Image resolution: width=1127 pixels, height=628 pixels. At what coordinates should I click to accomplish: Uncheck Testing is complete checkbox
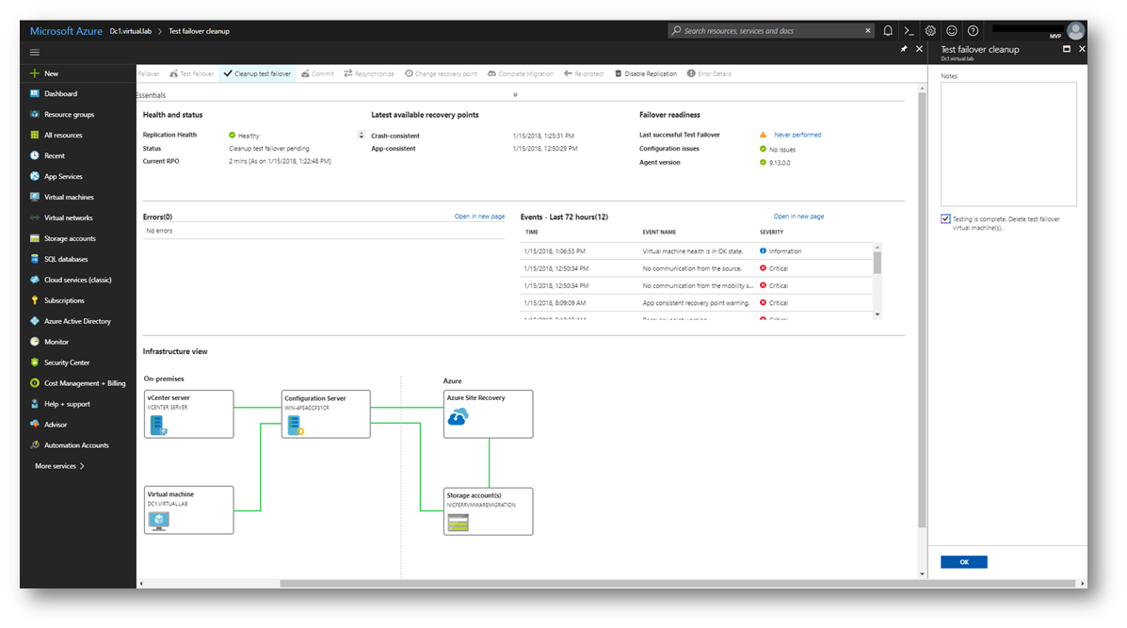pos(945,218)
